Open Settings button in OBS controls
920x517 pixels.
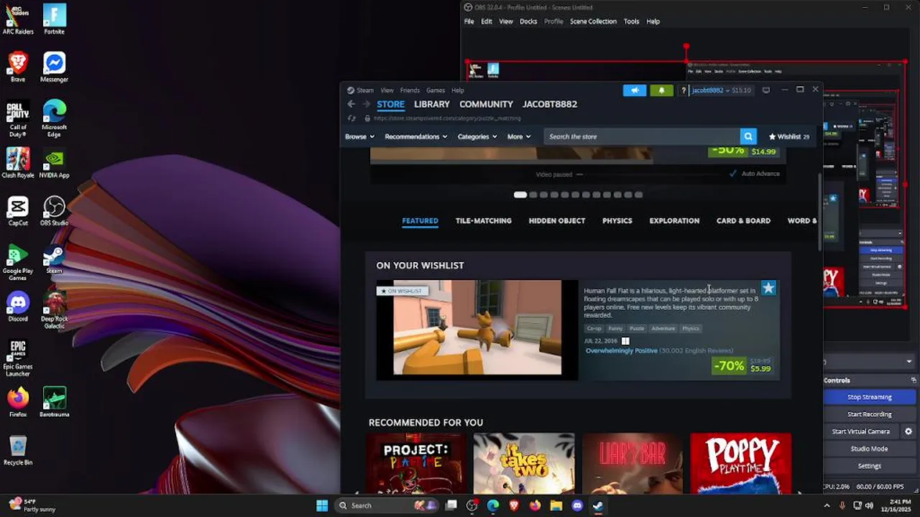pyautogui.click(x=870, y=466)
